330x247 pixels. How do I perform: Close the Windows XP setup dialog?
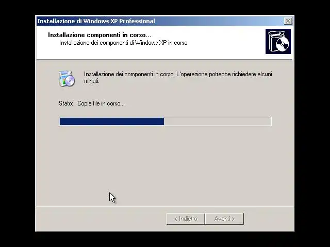[x=288, y=21]
